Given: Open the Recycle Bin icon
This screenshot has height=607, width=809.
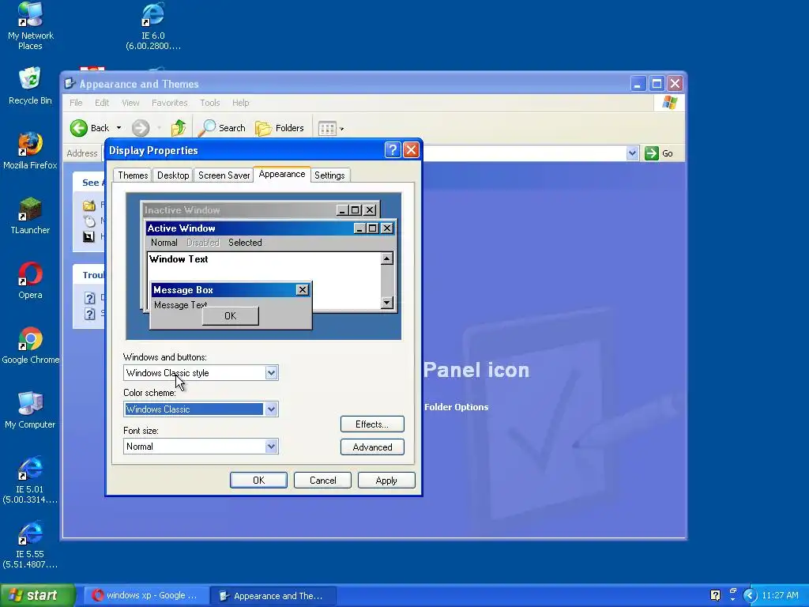Looking at the screenshot, I should pyautogui.click(x=30, y=85).
